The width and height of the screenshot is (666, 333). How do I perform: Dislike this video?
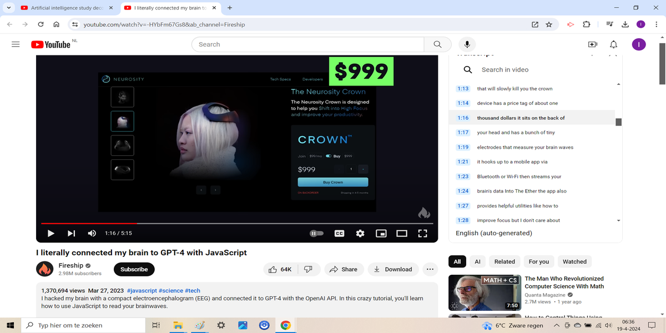(309, 269)
